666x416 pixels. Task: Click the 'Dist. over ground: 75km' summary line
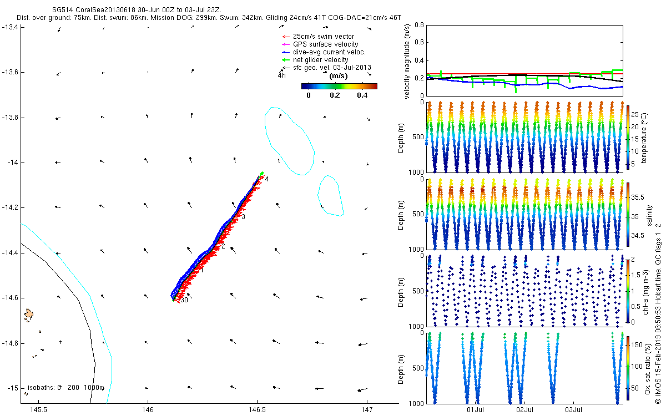(209, 18)
